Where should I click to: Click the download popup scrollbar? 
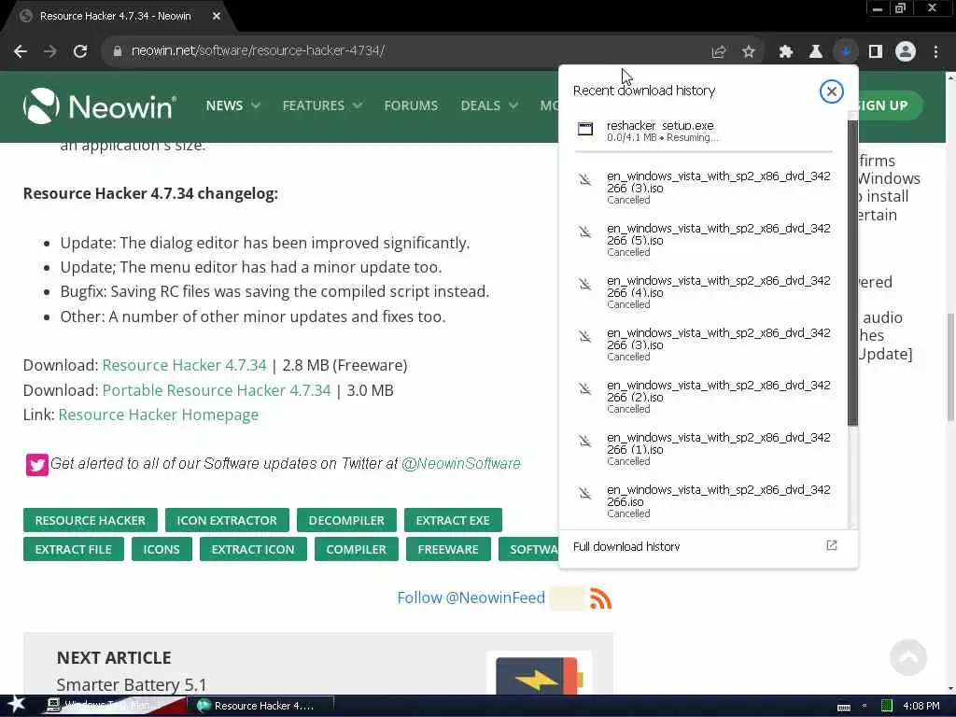tap(852, 273)
